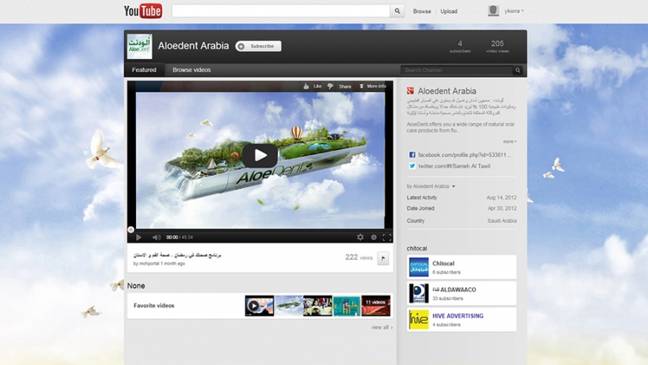Open the Aloedent Arabia channel logo
This screenshot has height=365, width=648.
(x=139, y=46)
